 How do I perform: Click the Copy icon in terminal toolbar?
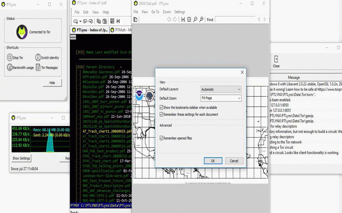(99, 21)
